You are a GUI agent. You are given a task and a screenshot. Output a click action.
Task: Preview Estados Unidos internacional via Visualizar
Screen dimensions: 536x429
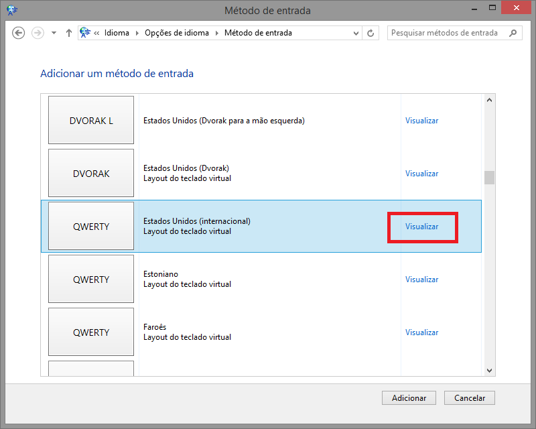point(421,227)
